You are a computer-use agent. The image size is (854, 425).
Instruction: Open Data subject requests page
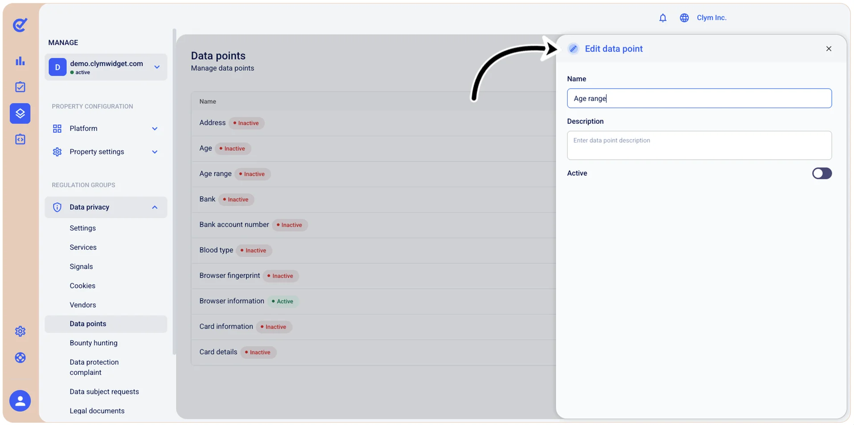tap(104, 392)
